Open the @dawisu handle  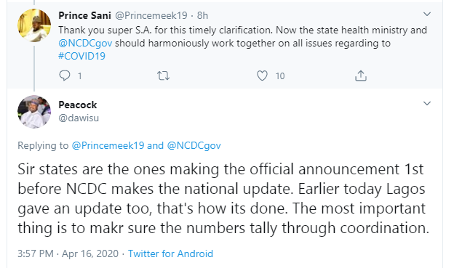click(x=79, y=118)
